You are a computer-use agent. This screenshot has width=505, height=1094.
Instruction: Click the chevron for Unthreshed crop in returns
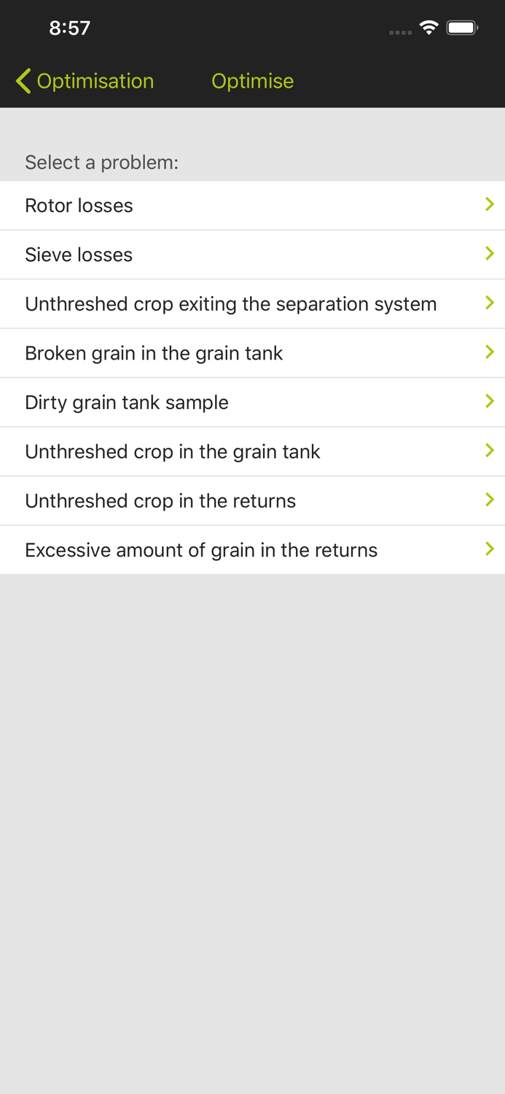coord(490,500)
